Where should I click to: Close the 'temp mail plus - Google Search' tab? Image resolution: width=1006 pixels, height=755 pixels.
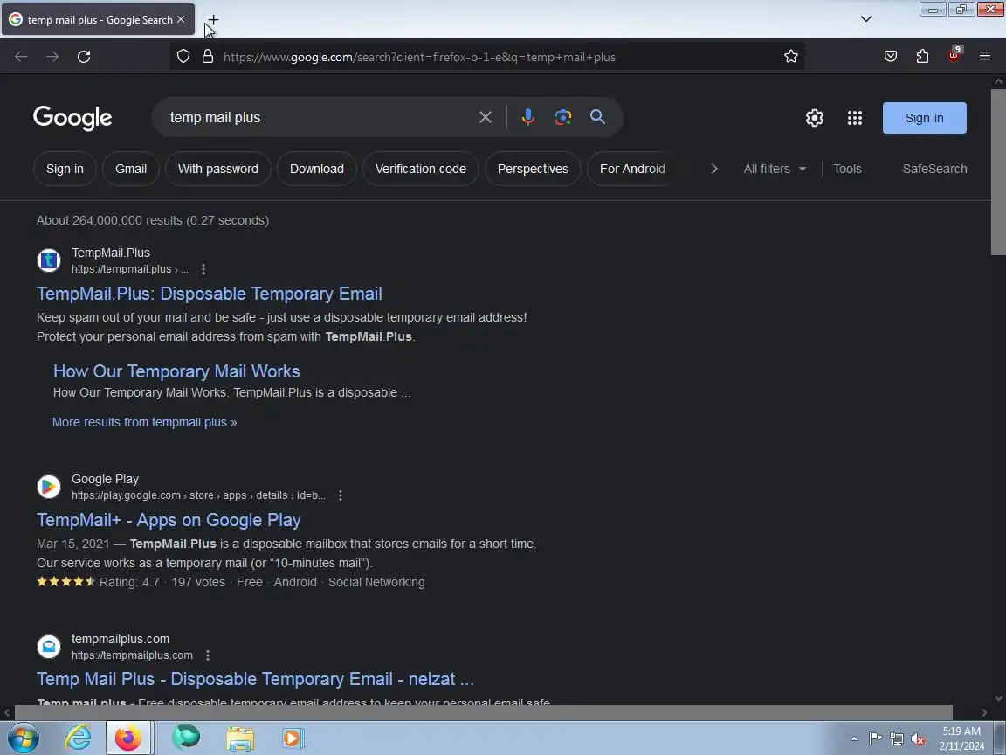(181, 20)
